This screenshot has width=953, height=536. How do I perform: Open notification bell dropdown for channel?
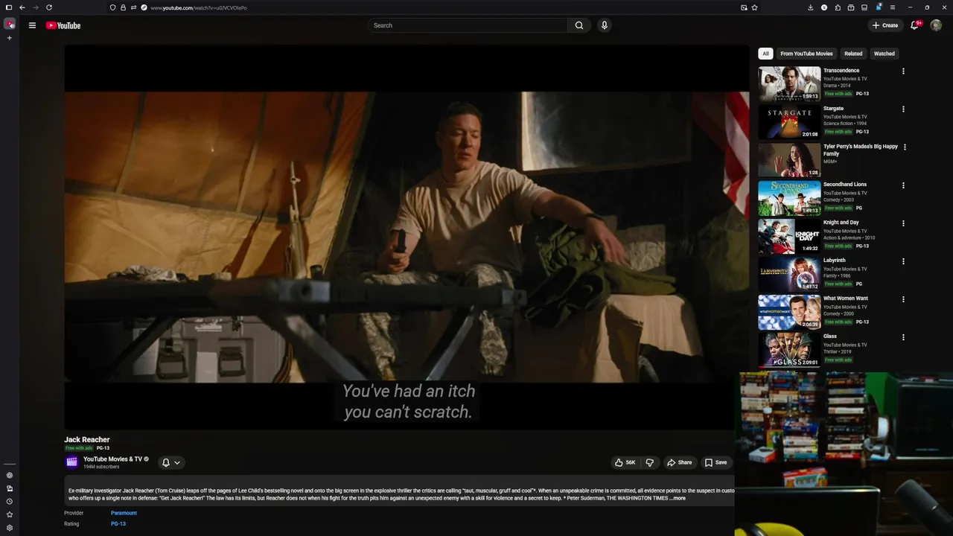pyautogui.click(x=171, y=462)
